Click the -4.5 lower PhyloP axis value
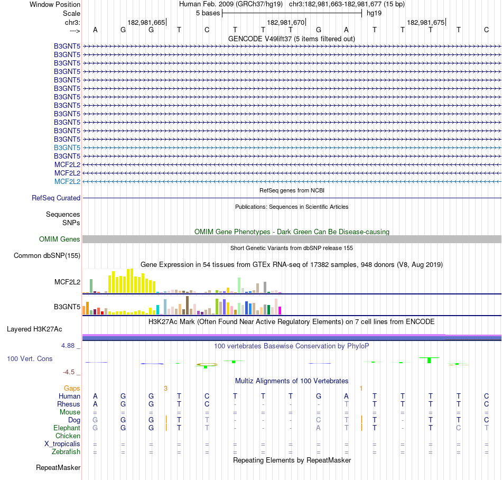 tap(69, 372)
